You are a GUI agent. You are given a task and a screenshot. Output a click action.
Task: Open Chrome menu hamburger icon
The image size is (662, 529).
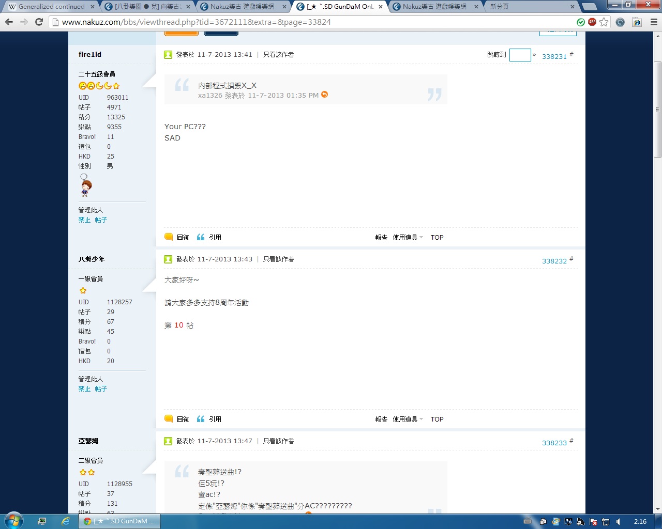point(654,22)
